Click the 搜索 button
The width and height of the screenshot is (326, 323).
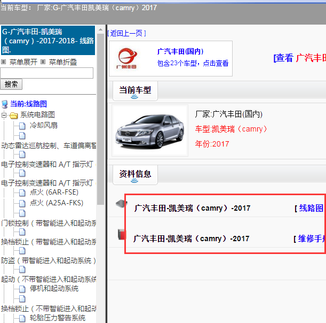click(x=11, y=84)
